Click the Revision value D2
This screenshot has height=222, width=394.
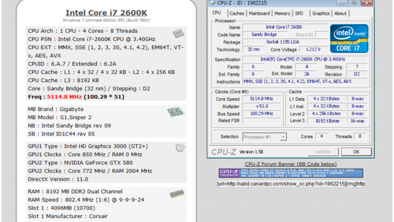pyautogui.click(x=357, y=74)
